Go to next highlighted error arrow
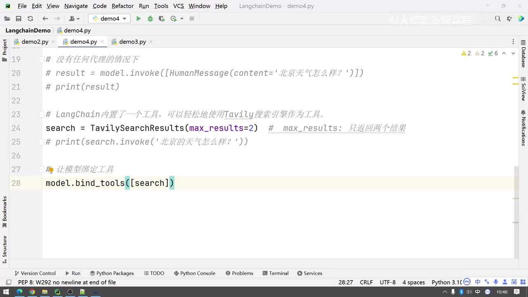The image size is (528, 297). [x=513, y=53]
